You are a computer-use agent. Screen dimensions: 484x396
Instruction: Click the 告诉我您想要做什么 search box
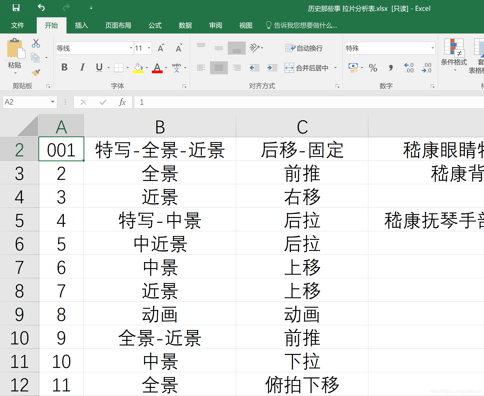[x=302, y=25]
